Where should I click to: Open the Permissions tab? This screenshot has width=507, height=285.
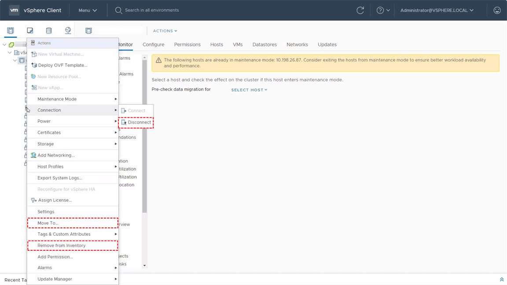coord(187,44)
